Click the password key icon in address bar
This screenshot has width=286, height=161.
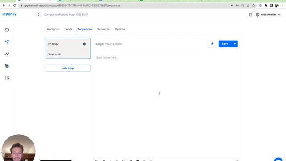237,6
